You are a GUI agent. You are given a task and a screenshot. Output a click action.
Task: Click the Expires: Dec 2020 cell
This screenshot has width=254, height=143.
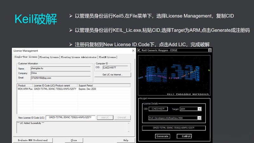[87, 89]
